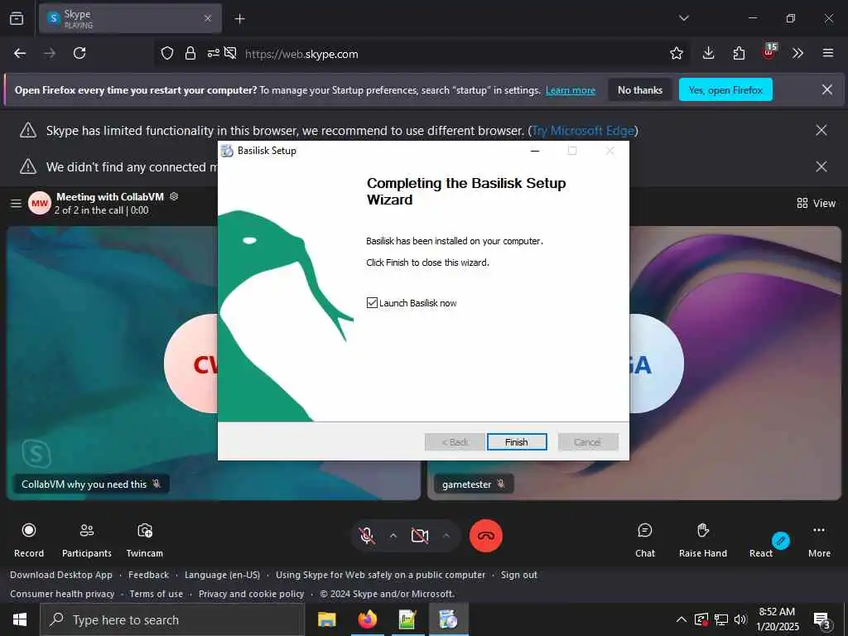Screen dimensions: 848x636
Task: Open the call Chat panel
Action: pos(644,539)
